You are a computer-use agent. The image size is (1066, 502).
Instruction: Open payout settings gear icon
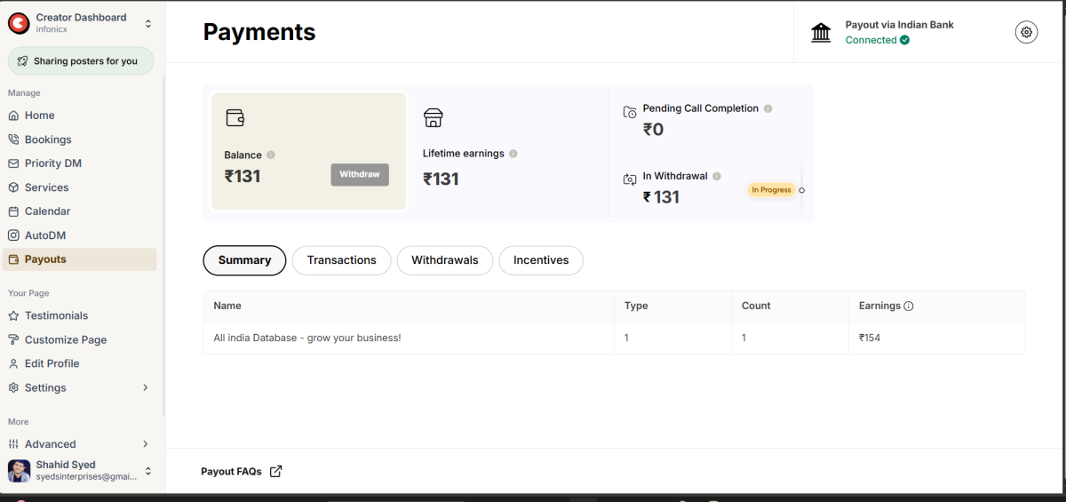(1026, 32)
